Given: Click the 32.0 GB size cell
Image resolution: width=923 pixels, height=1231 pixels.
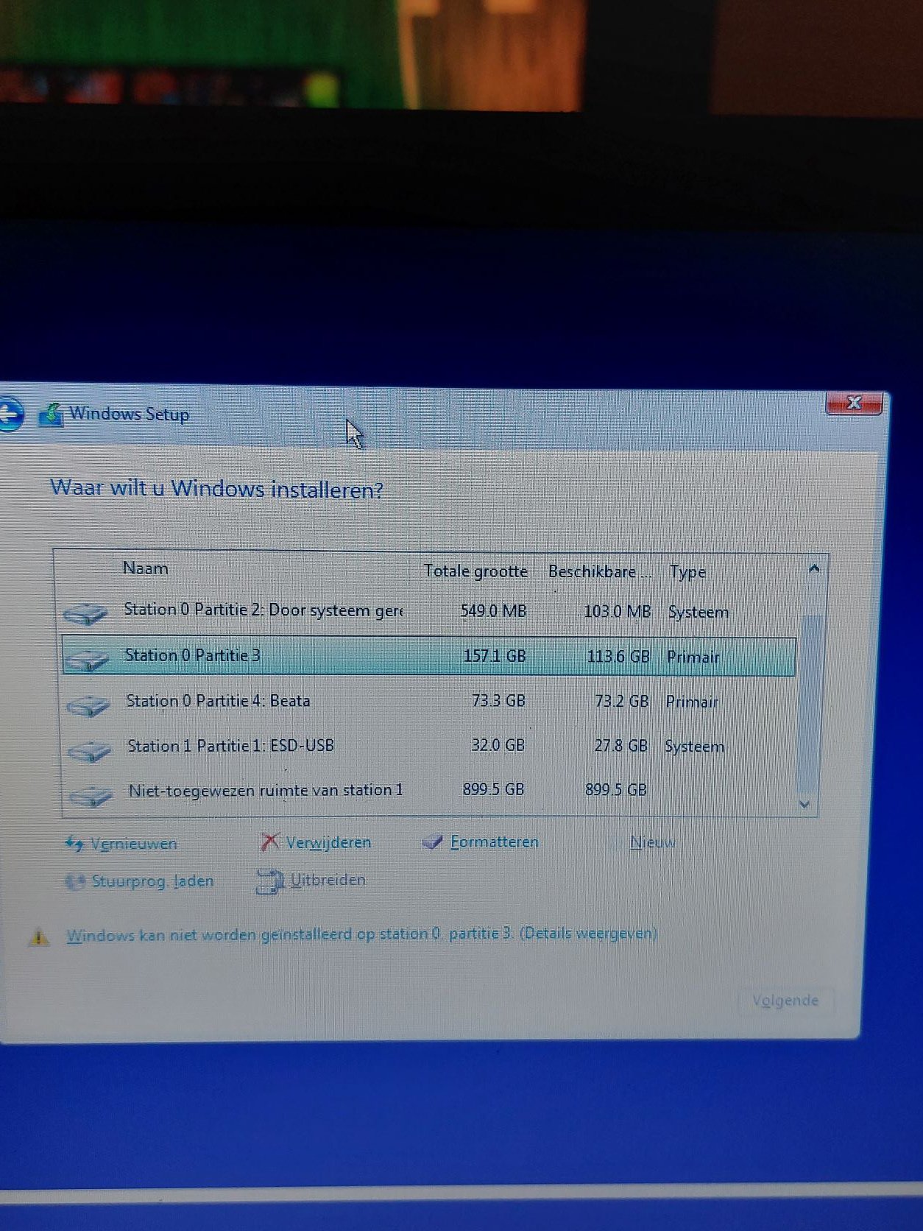Looking at the screenshot, I should click(x=498, y=745).
